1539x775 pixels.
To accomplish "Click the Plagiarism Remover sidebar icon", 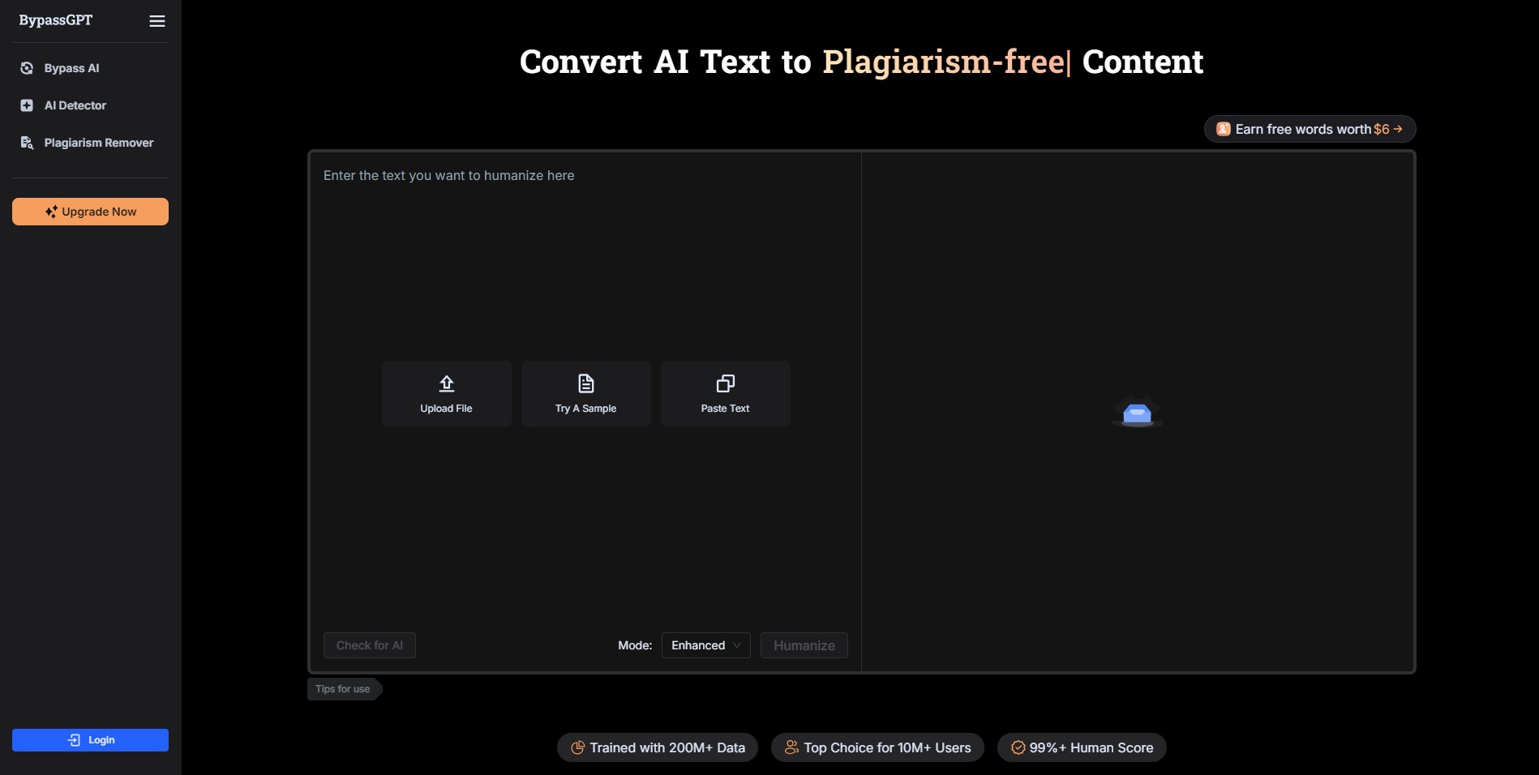I will click(27, 143).
